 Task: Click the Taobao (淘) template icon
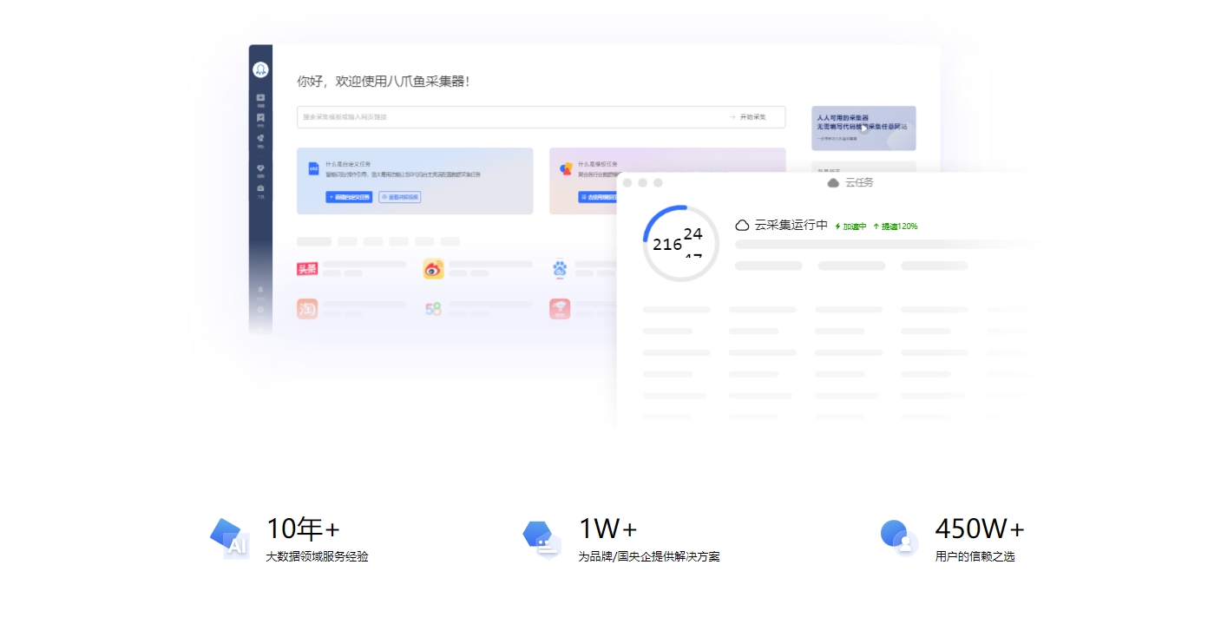coord(307,308)
